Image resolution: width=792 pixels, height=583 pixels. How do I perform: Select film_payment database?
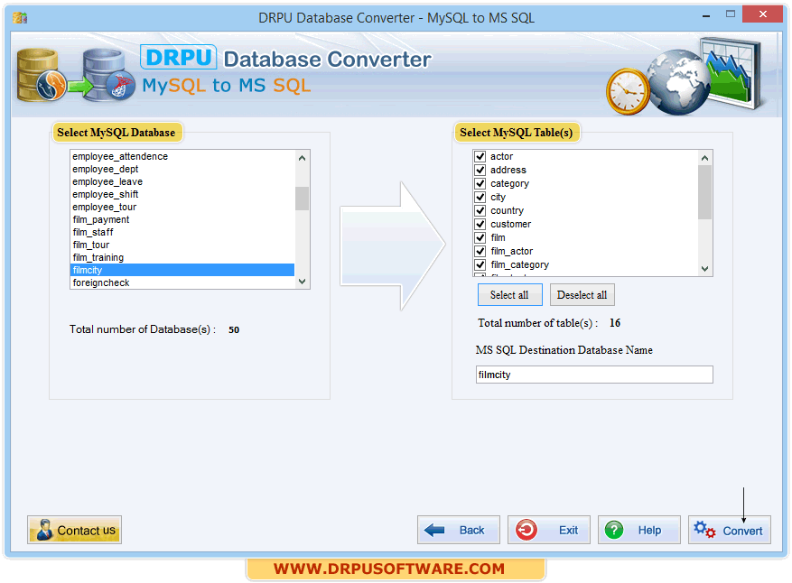[182, 219]
